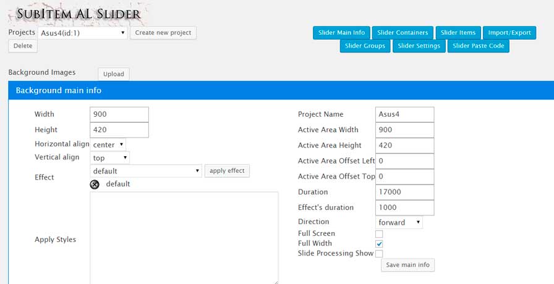The width and height of the screenshot is (554, 284).
Task: Click the Duration field showing 17000
Action: 405,192
